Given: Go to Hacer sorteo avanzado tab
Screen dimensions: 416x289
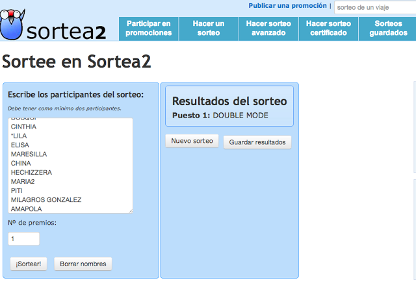Looking at the screenshot, I should tap(268, 29).
